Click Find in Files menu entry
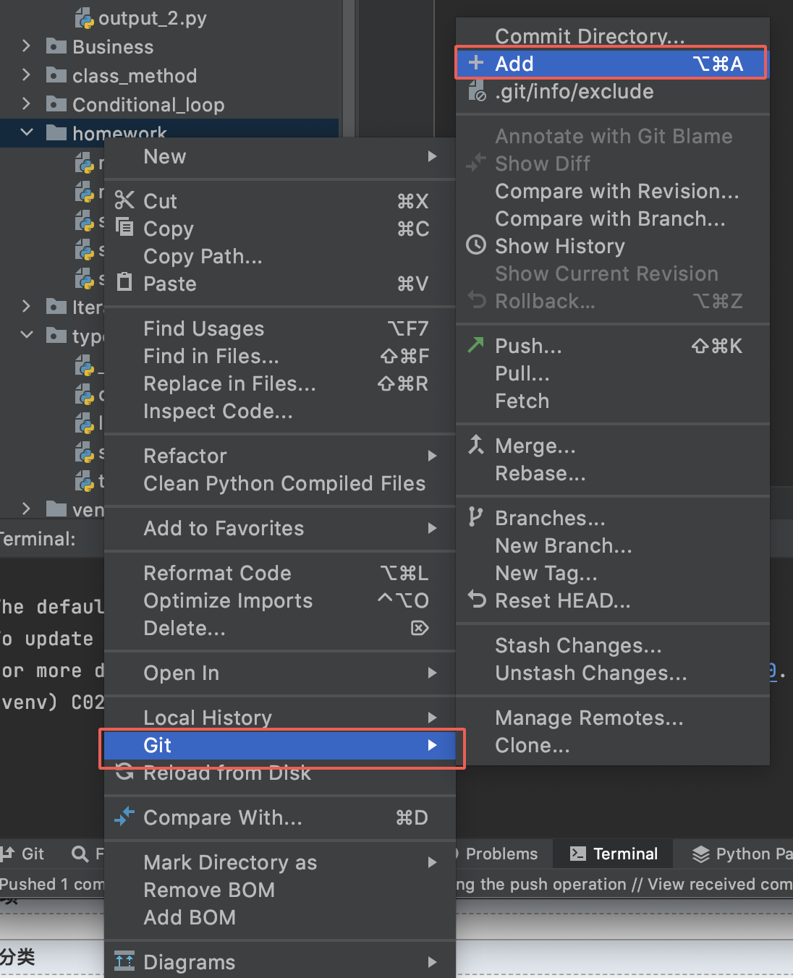 pos(211,356)
